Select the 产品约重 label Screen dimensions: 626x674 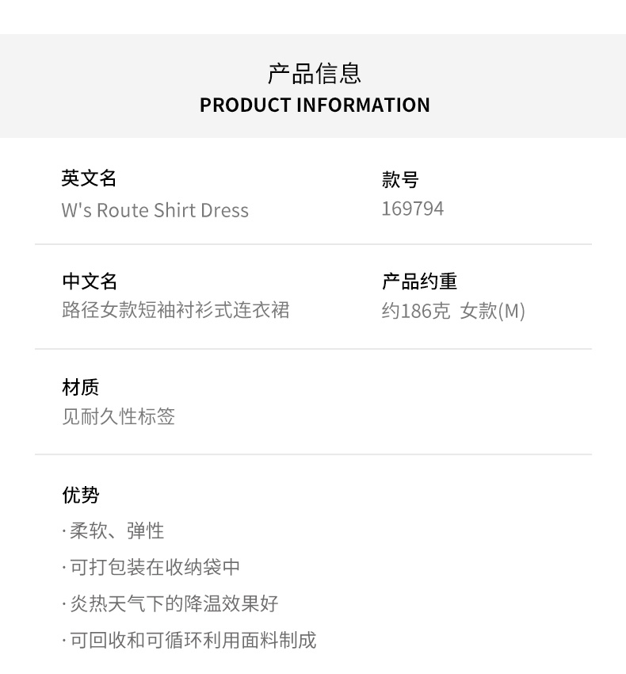420,281
